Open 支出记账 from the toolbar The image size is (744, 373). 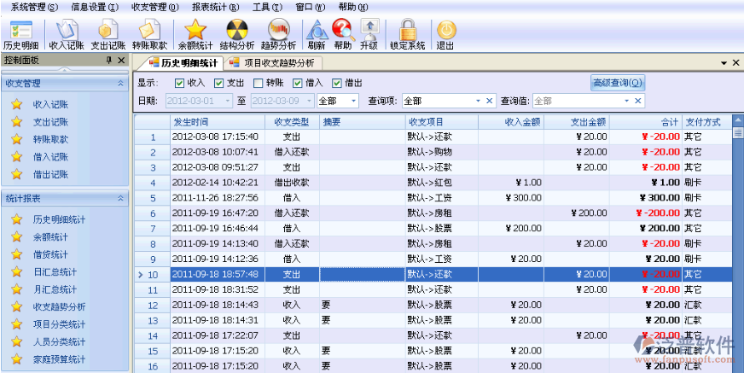[108, 33]
